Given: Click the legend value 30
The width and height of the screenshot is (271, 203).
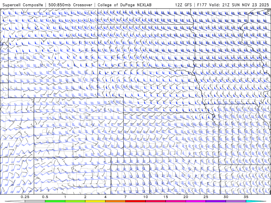Looking at the screenshot, I should point(226,197).
